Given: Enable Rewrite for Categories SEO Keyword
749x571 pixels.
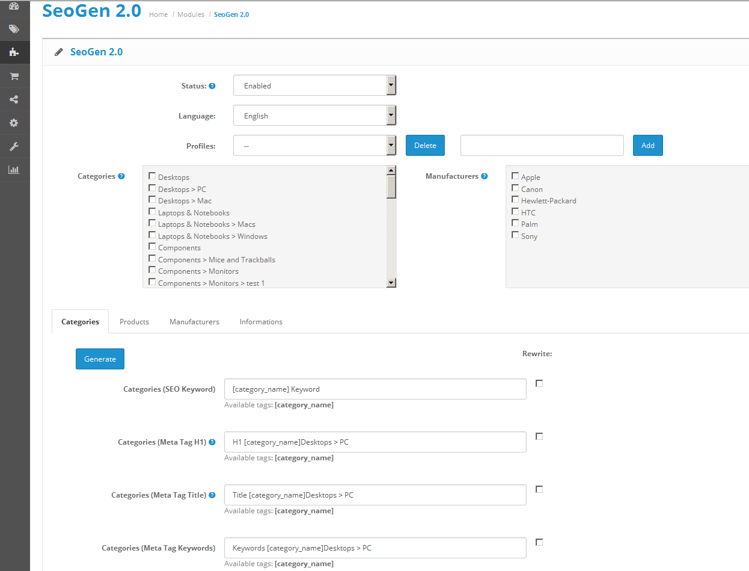Looking at the screenshot, I should (x=539, y=383).
